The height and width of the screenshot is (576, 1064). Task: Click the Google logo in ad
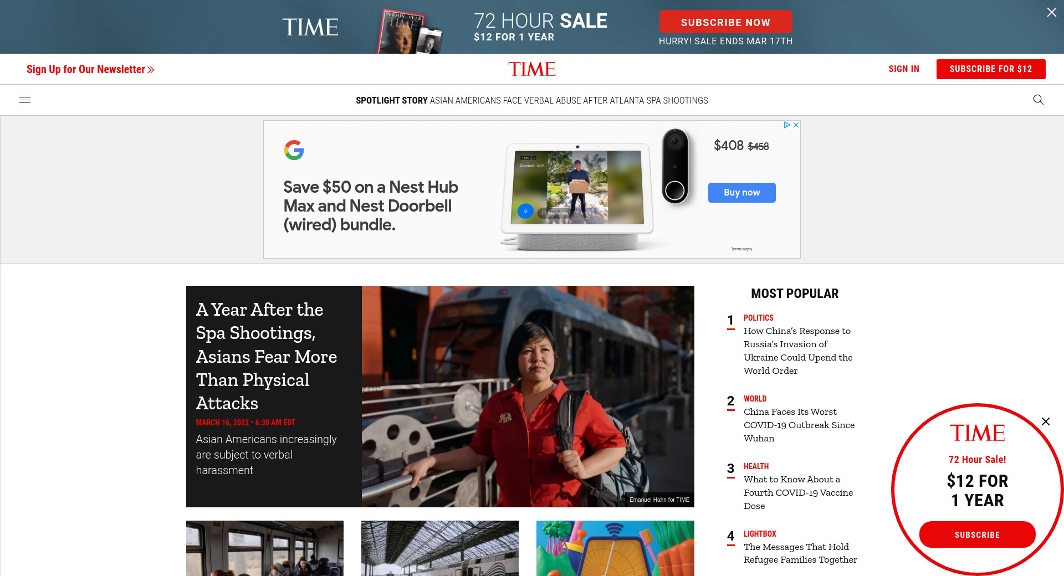point(294,150)
